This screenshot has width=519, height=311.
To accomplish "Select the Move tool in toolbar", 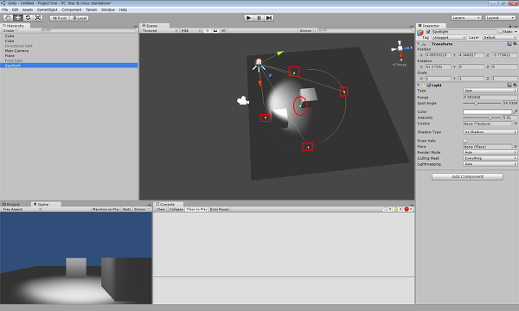I will click(18, 18).
